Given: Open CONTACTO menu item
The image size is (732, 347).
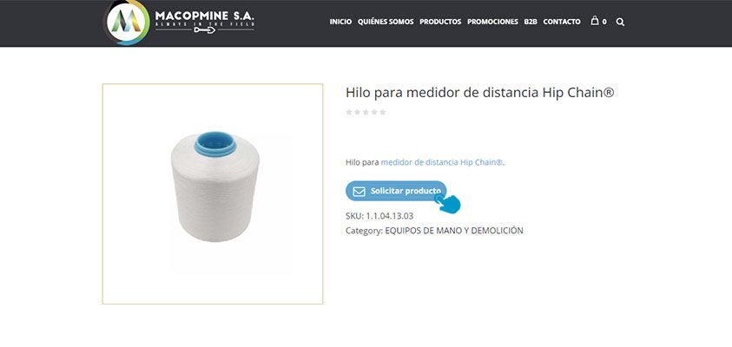Looking at the screenshot, I should pos(562,22).
